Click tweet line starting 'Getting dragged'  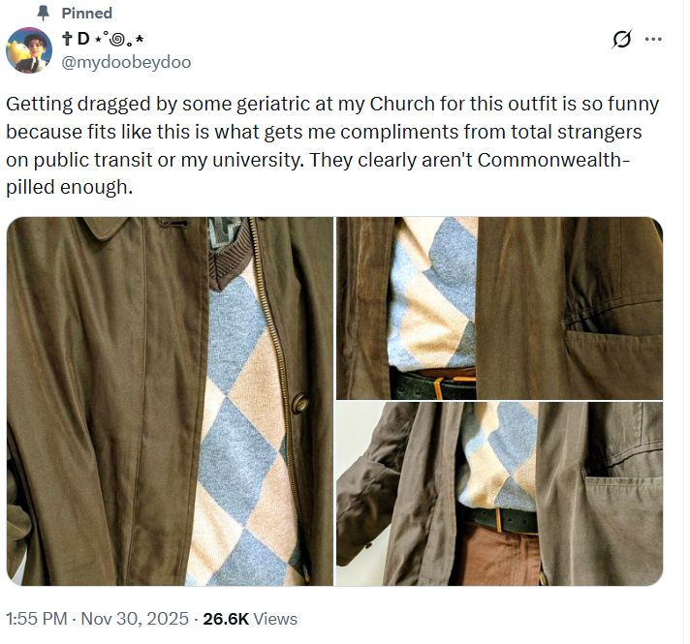click(x=332, y=105)
